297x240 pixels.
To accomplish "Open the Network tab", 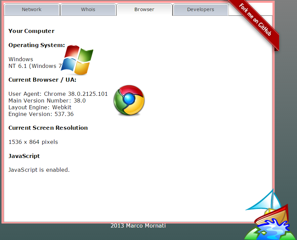I will coord(32,9).
